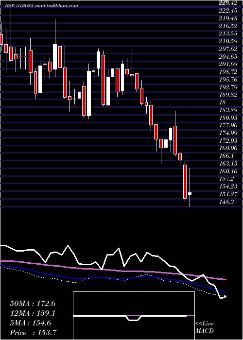
Task: Click the 160.16 price axis label
Action: click(x=228, y=171)
